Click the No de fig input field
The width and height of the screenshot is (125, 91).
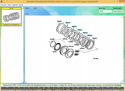tap(105, 11)
